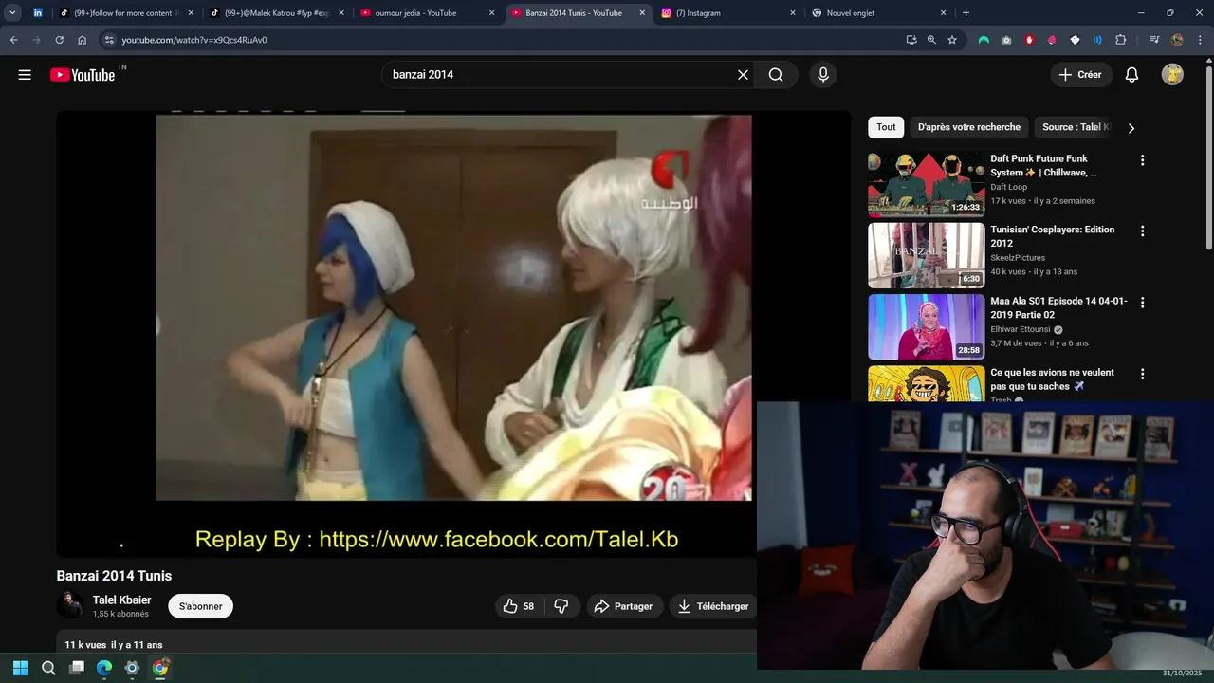The image size is (1214, 683).
Task: Click the browser address bar URL
Action: (x=193, y=40)
